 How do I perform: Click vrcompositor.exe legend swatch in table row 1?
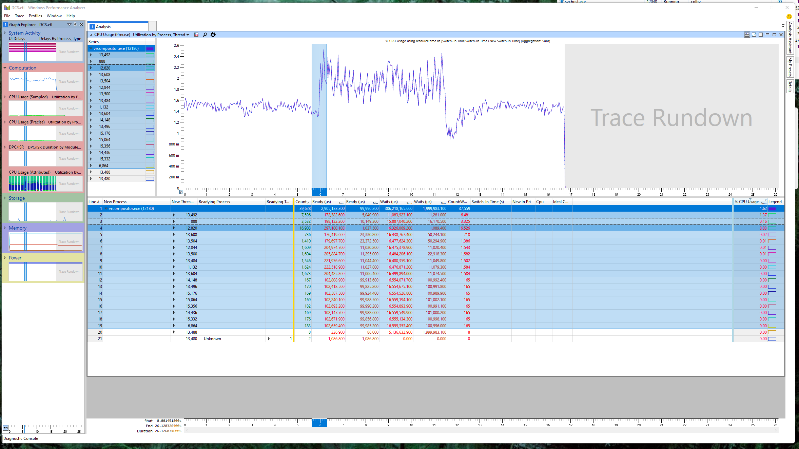(772, 209)
